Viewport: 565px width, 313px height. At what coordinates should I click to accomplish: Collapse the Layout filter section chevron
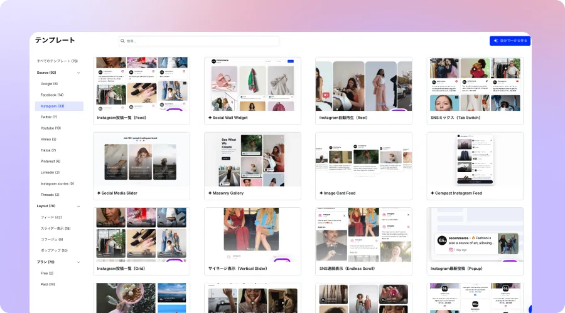tap(78, 206)
